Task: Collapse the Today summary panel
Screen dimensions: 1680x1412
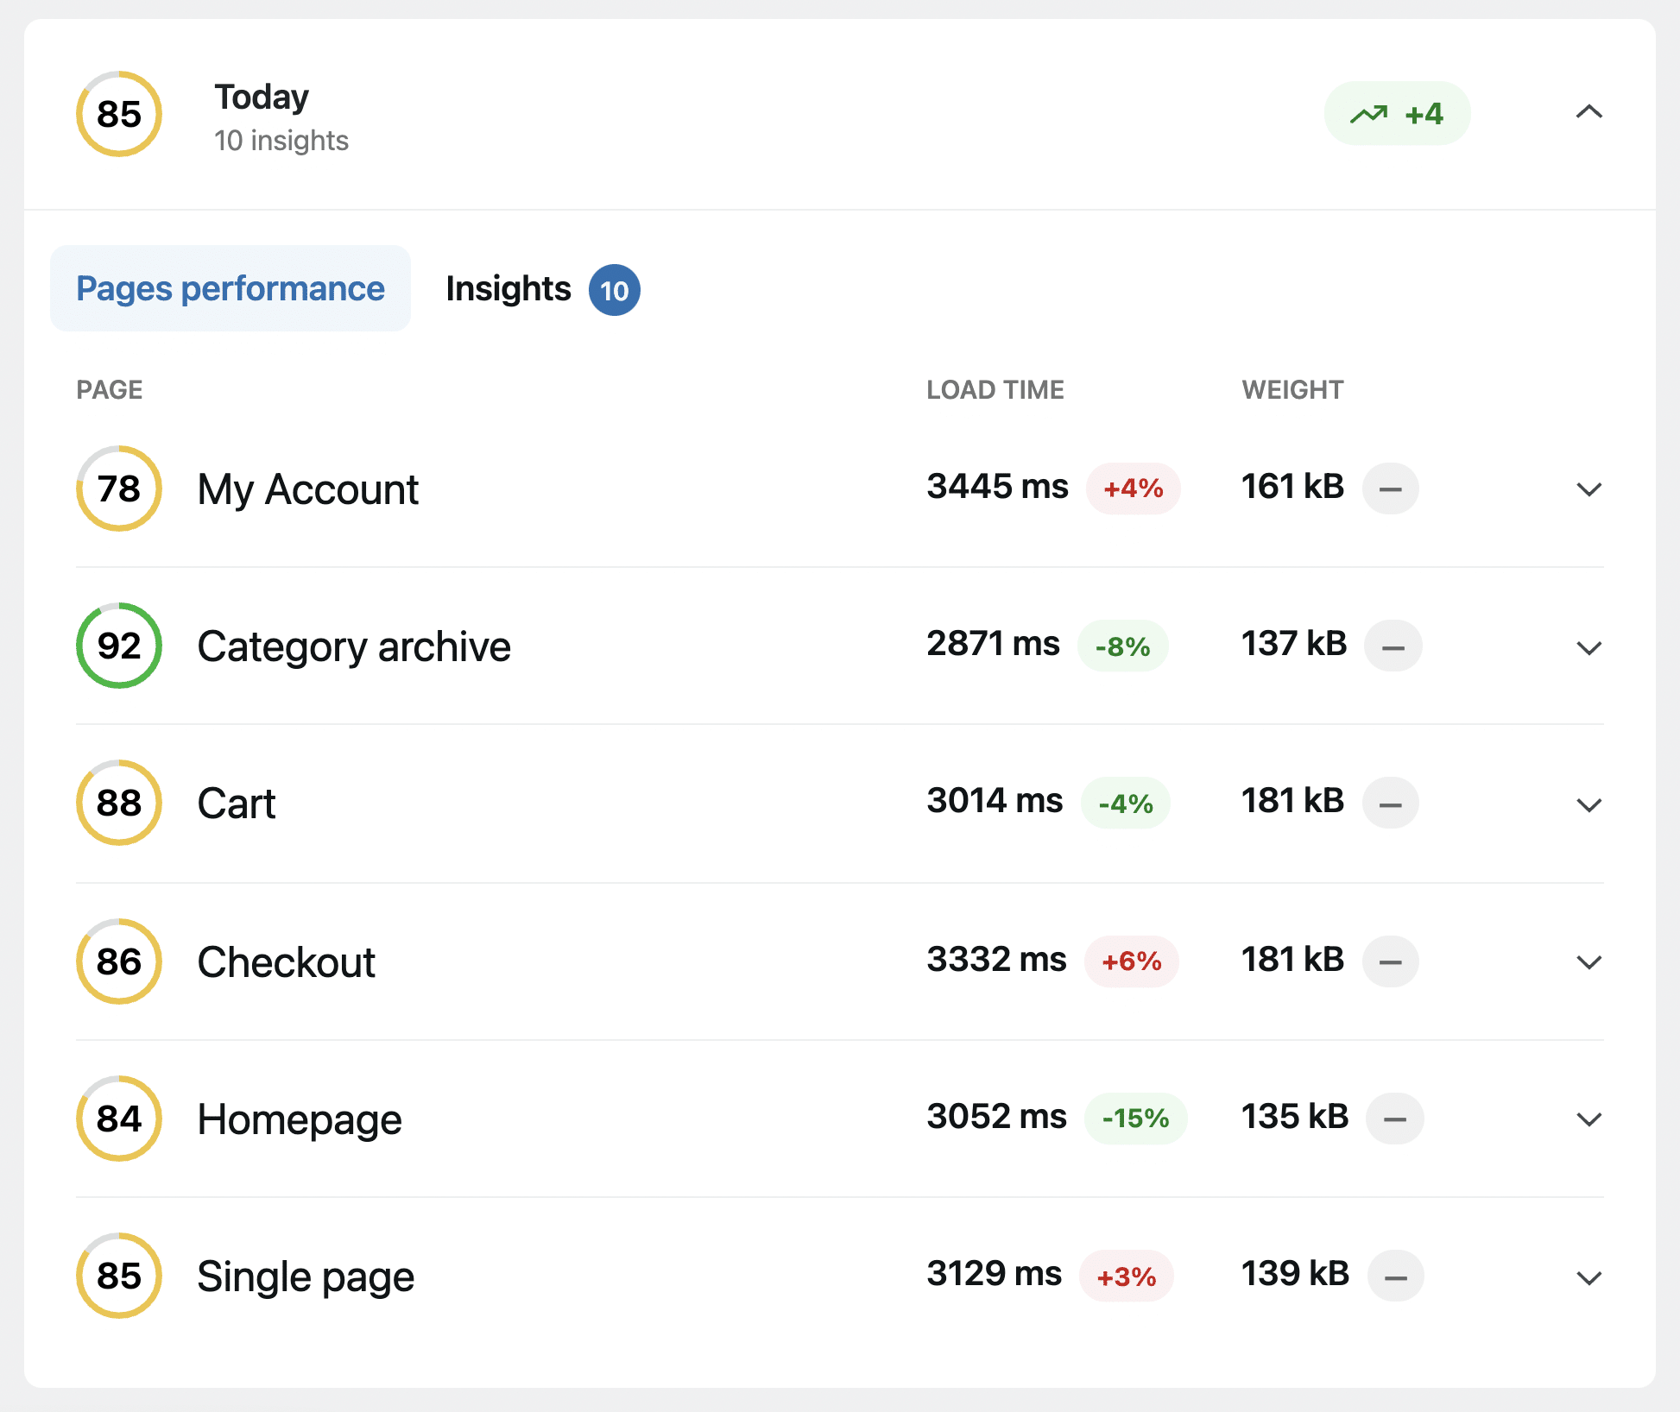Action: click(x=1588, y=113)
